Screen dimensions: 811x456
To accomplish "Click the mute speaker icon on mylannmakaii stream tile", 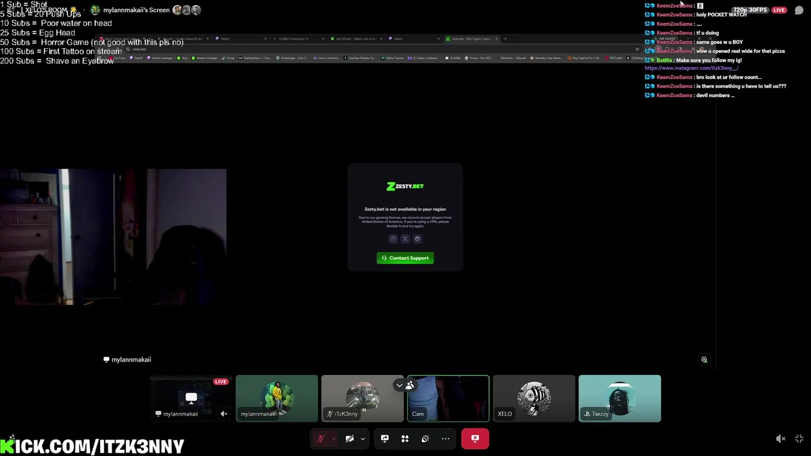I will (224, 414).
